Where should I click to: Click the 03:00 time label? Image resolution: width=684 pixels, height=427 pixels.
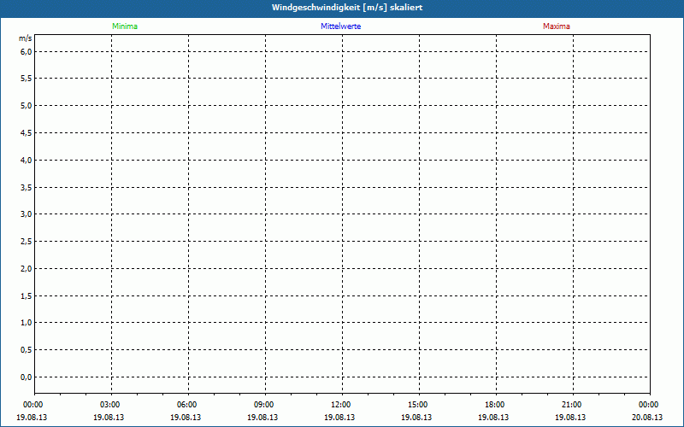(x=109, y=405)
